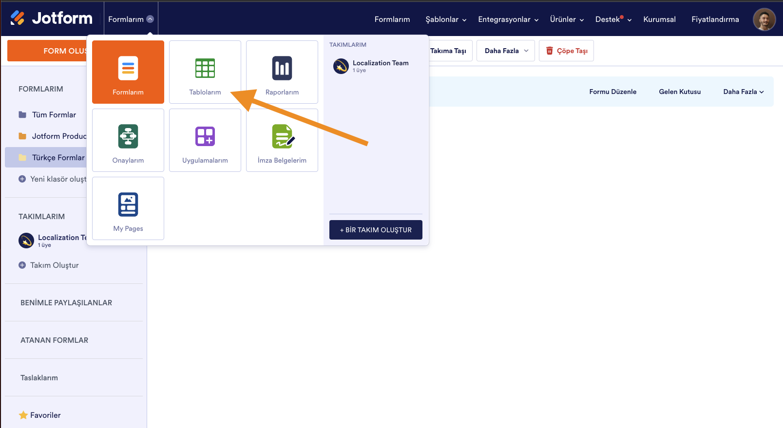Viewport: 783px width, 428px height.
Task: Click the plus icon beside Yeni klasör oluştur
Action: pyautogui.click(x=22, y=179)
